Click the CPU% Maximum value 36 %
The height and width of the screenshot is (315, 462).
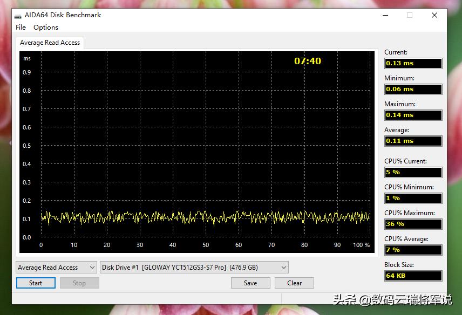[413, 224]
